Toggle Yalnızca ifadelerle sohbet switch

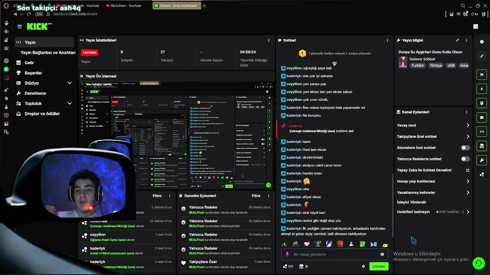tap(465, 159)
